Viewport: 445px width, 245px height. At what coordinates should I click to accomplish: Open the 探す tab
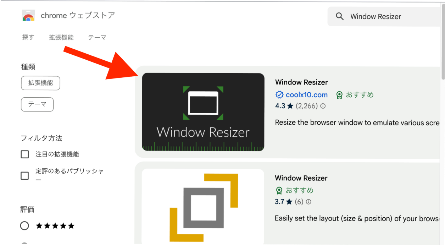(x=28, y=37)
